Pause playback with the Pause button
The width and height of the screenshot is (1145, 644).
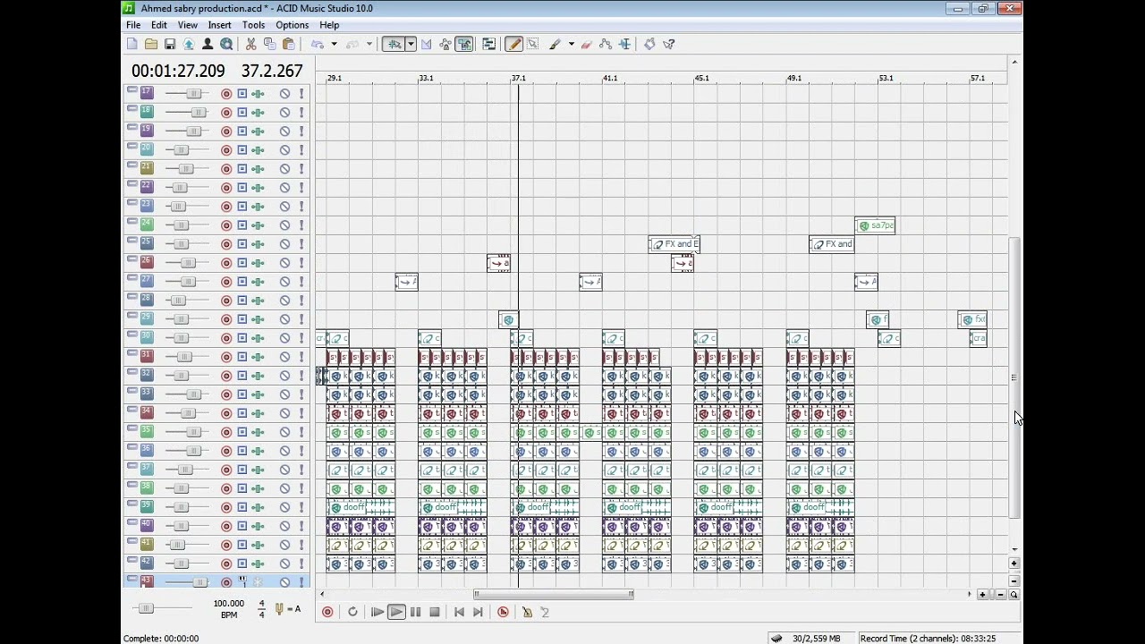point(416,612)
